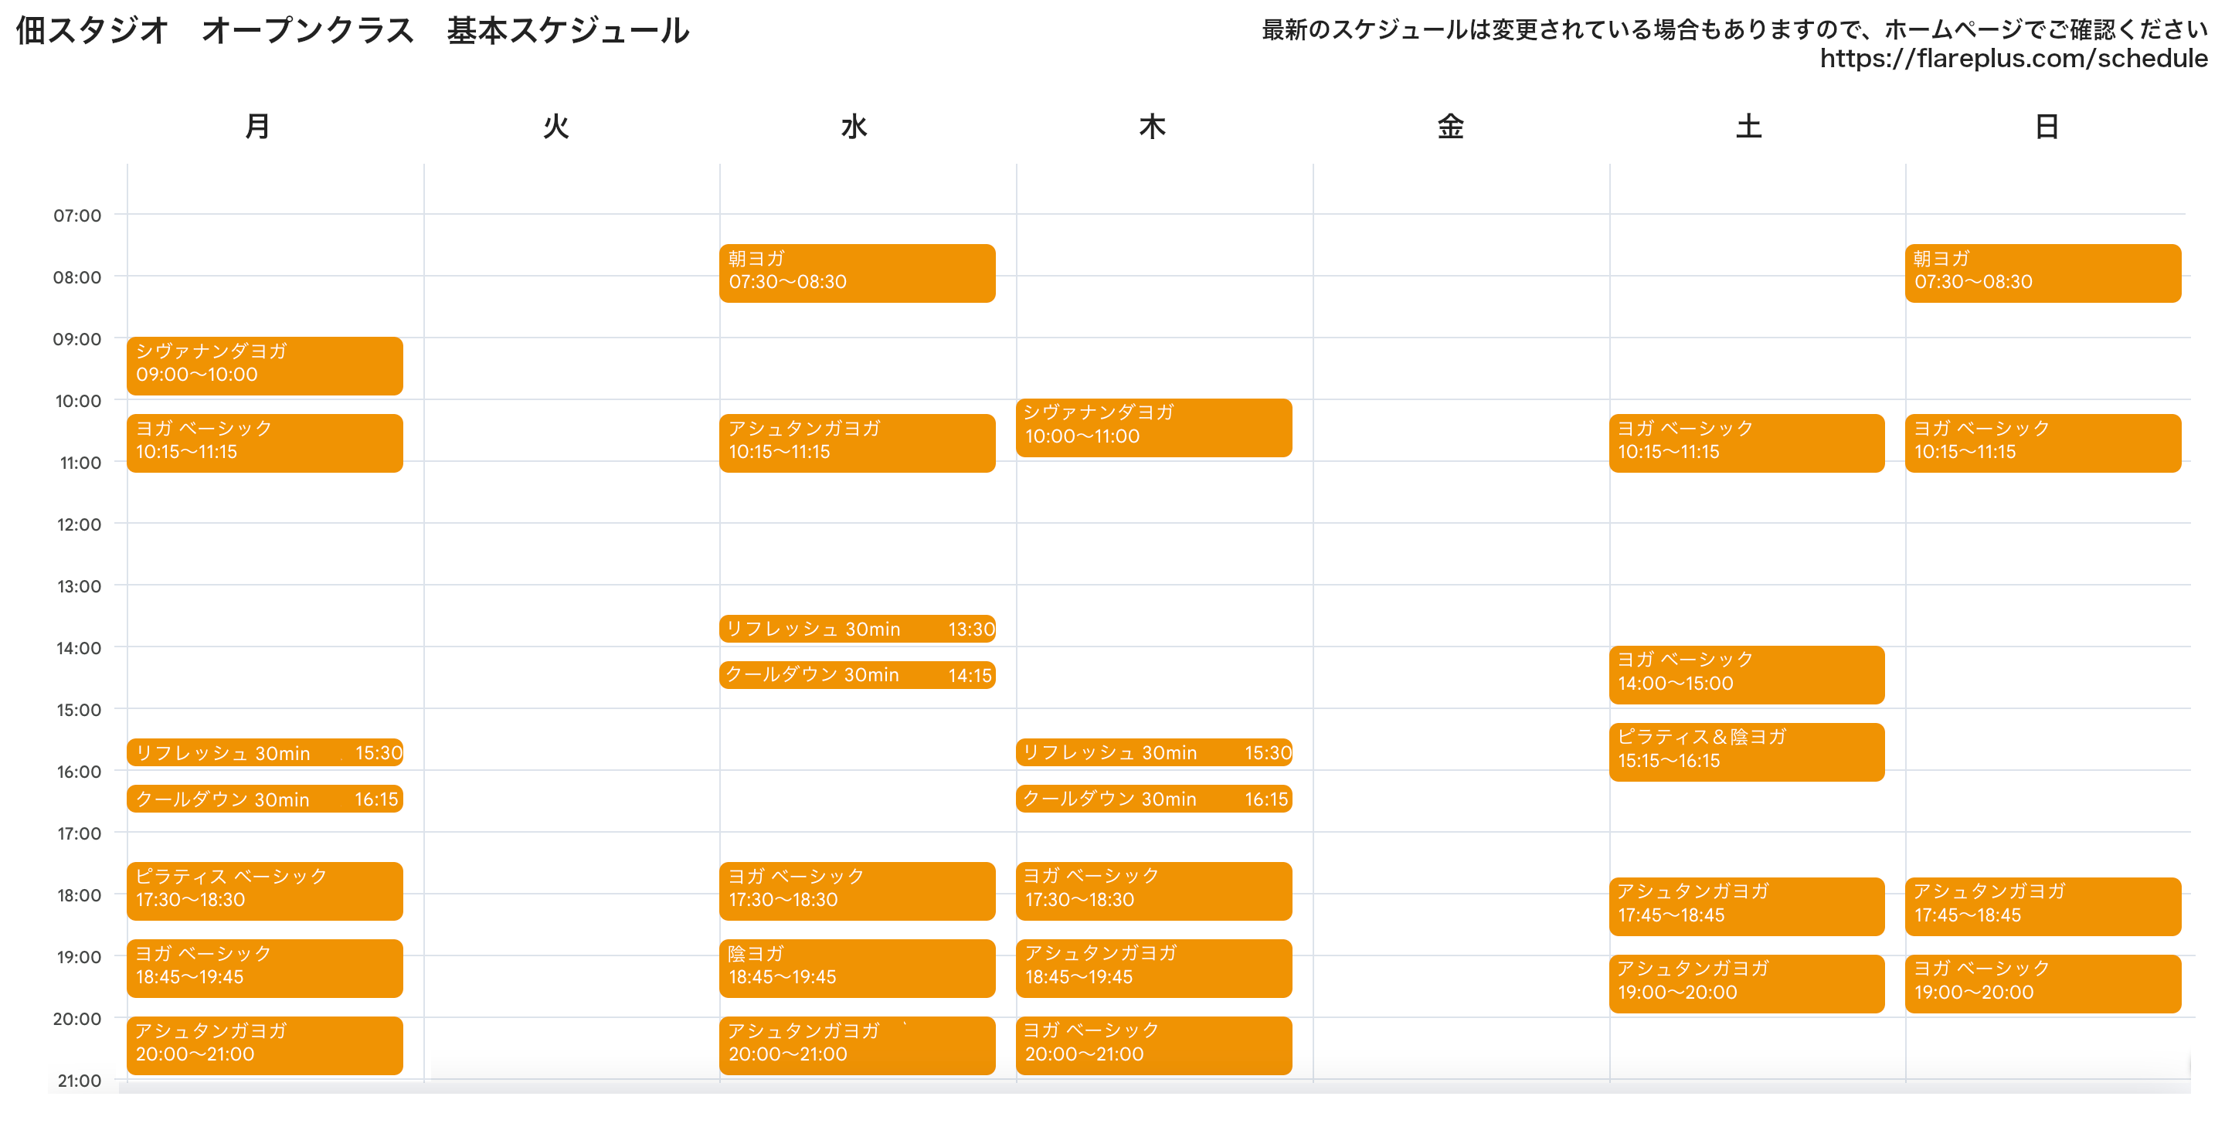Click the 火 (Tuesday) column header
Screen dimensions: 2225x1137
(x=555, y=127)
